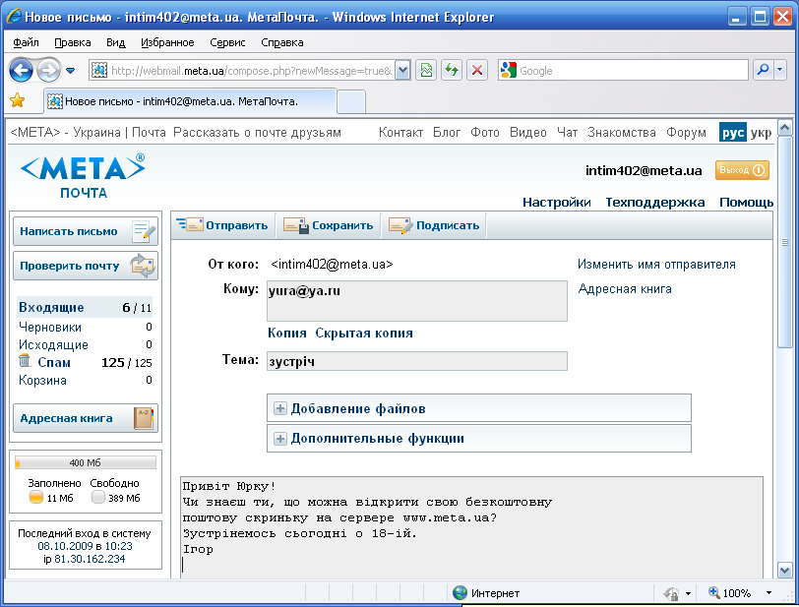Click the trash can icon beside Спам

[x=25, y=361]
